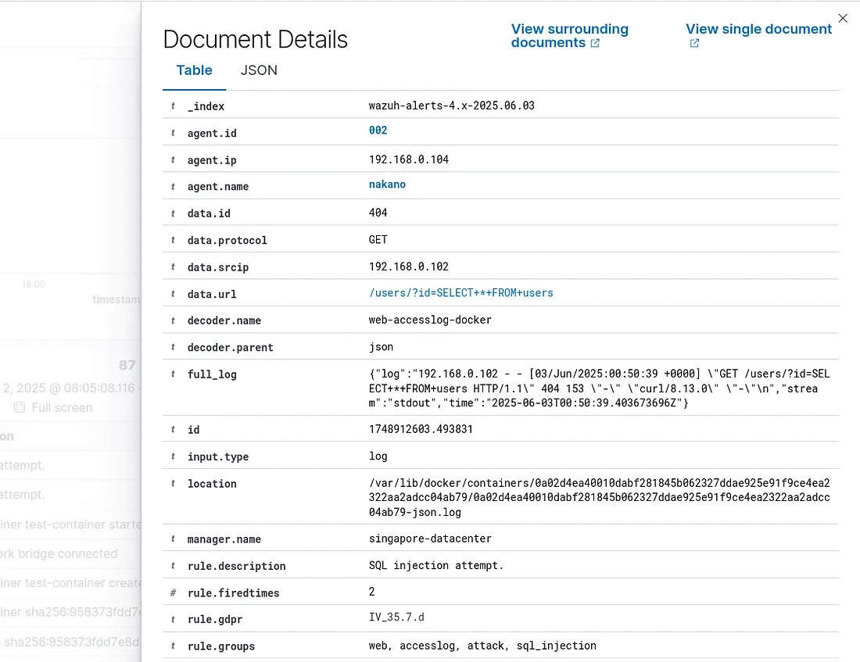This screenshot has width=860, height=662.
Task: Click the wazuh-alerts index value
Action: pos(451,106)
